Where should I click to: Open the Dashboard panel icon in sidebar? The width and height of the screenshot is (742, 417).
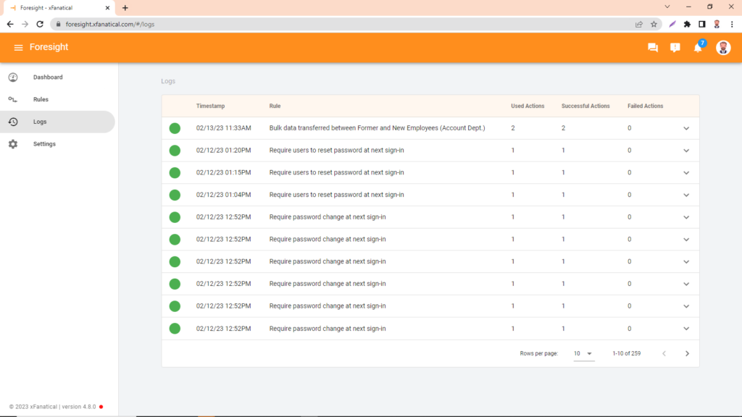point(14,77)
